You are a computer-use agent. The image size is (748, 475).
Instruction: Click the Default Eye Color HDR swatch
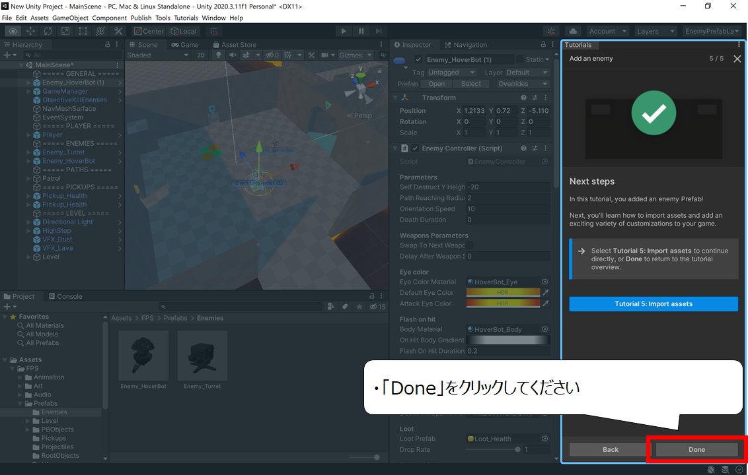coord(503,292)
